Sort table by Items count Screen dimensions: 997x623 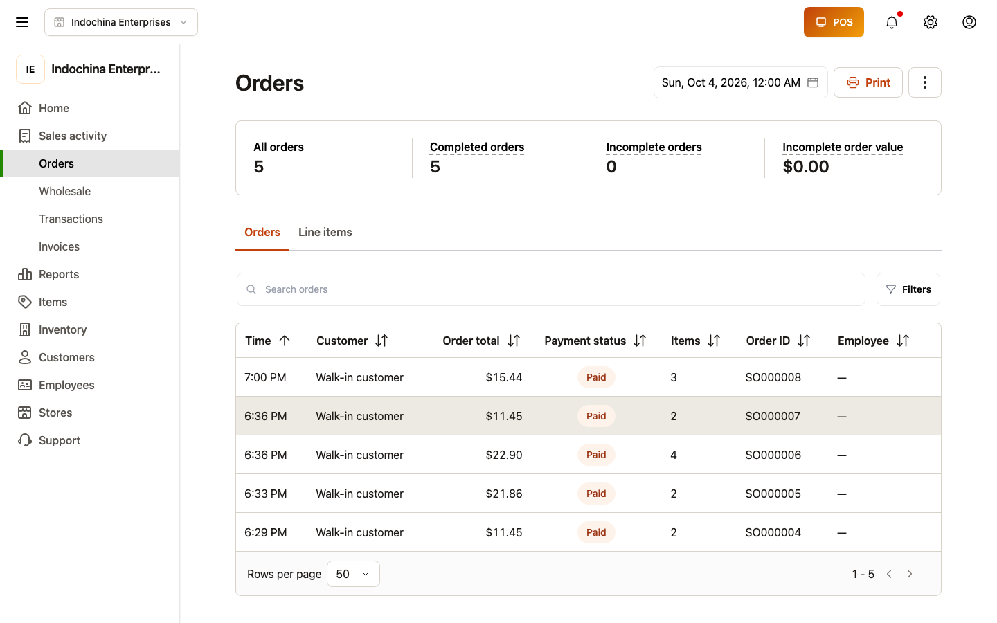pos(714,341)
